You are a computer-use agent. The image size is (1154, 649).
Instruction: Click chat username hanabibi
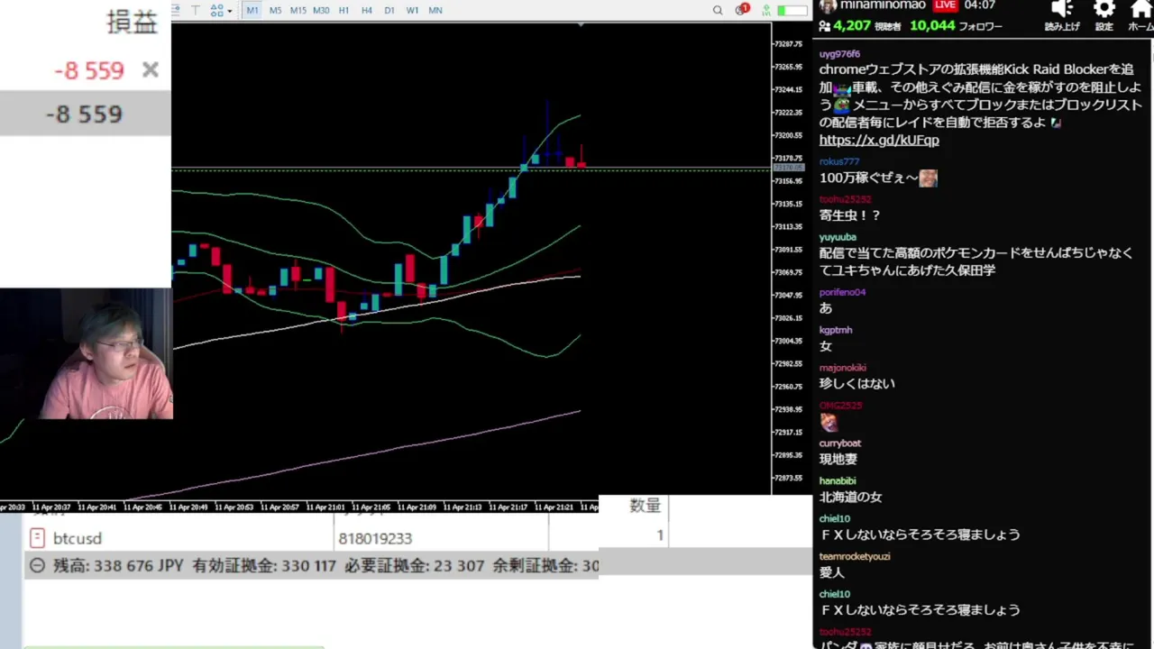click(x=838, y=481)
